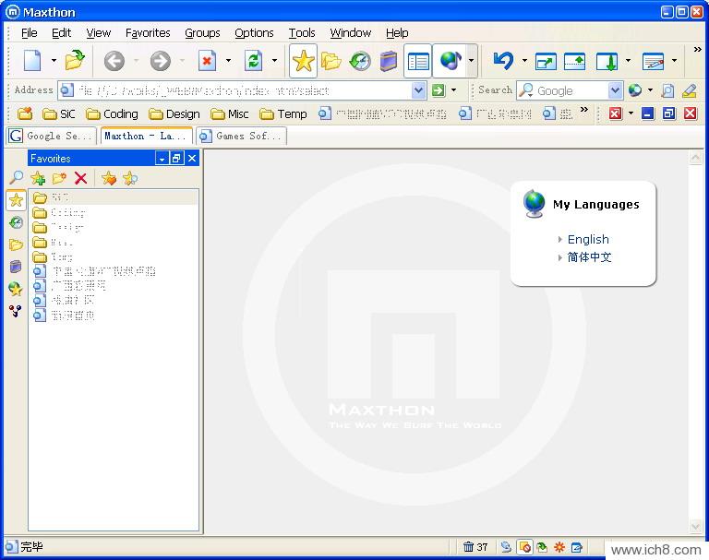Click the blue Undo arrow icon
This screenshot has width=709, height=560.
pos(503,61)
